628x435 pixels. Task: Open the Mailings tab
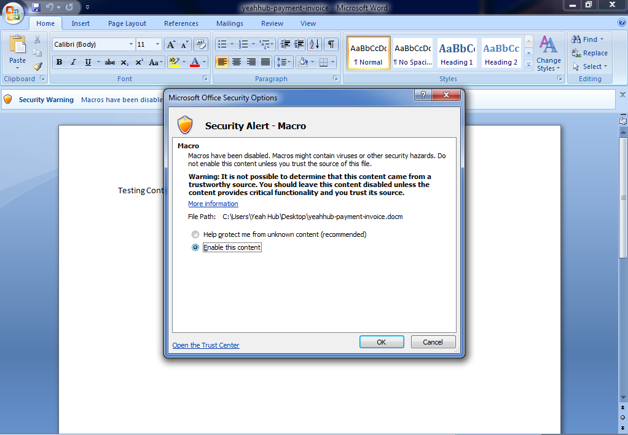click(x=229, y=23)
